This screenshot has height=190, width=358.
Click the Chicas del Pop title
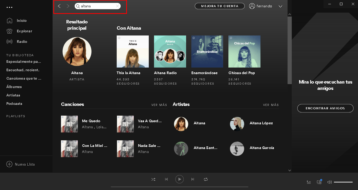click(242, 73)
